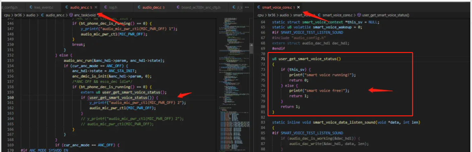Viewport: 472px width, 152px height.
Task: Click 'return 1;' on line 80
Action: pyautogui.click(x=291, y=107)
